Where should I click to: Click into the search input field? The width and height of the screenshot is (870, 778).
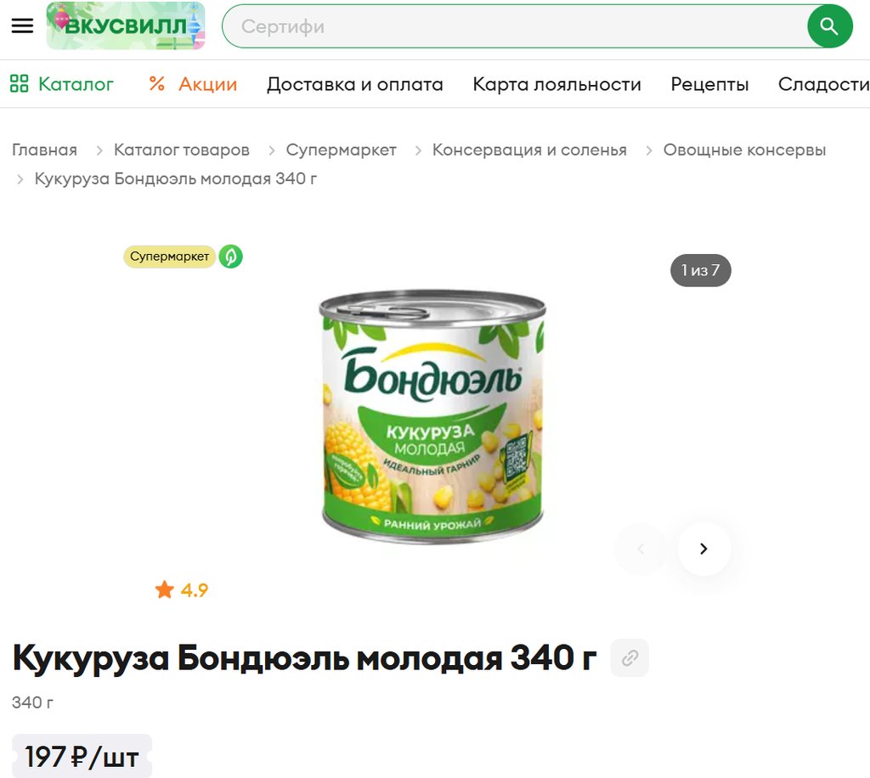click(x=514, y=26)
